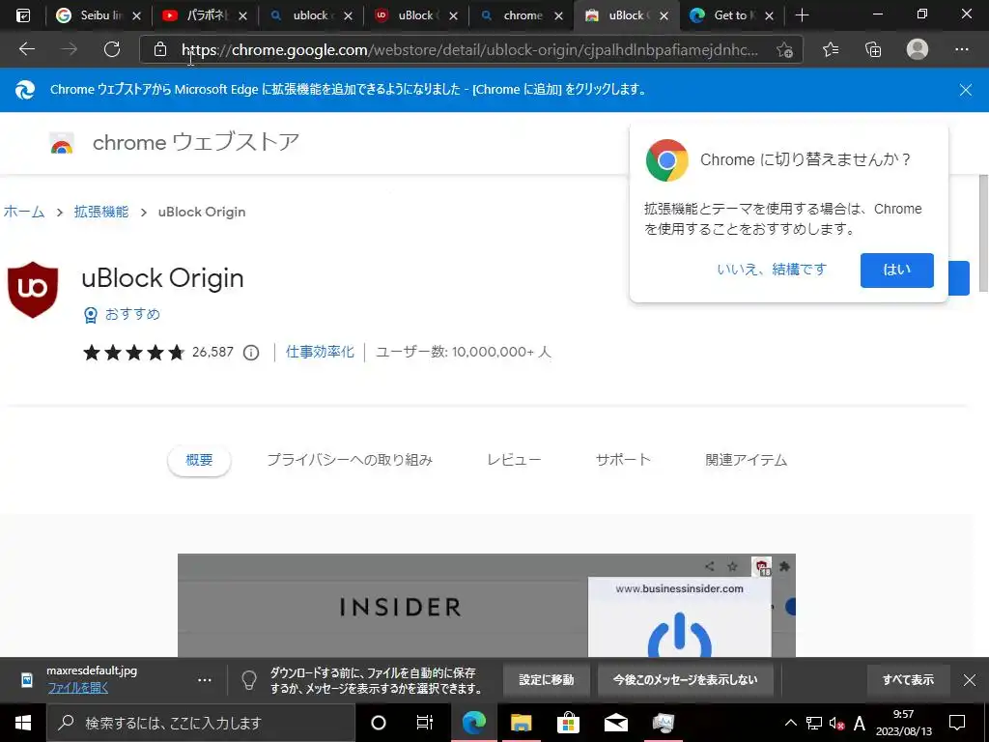The width and height of the screenshot is (989, 742).
Task: Switch to the YouTube tab
Action: (204, 15)
